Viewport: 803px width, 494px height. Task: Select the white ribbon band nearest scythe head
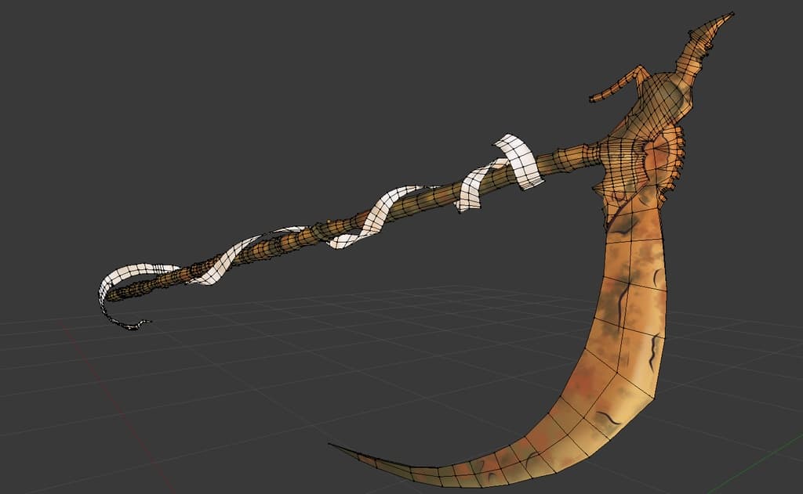521,160
